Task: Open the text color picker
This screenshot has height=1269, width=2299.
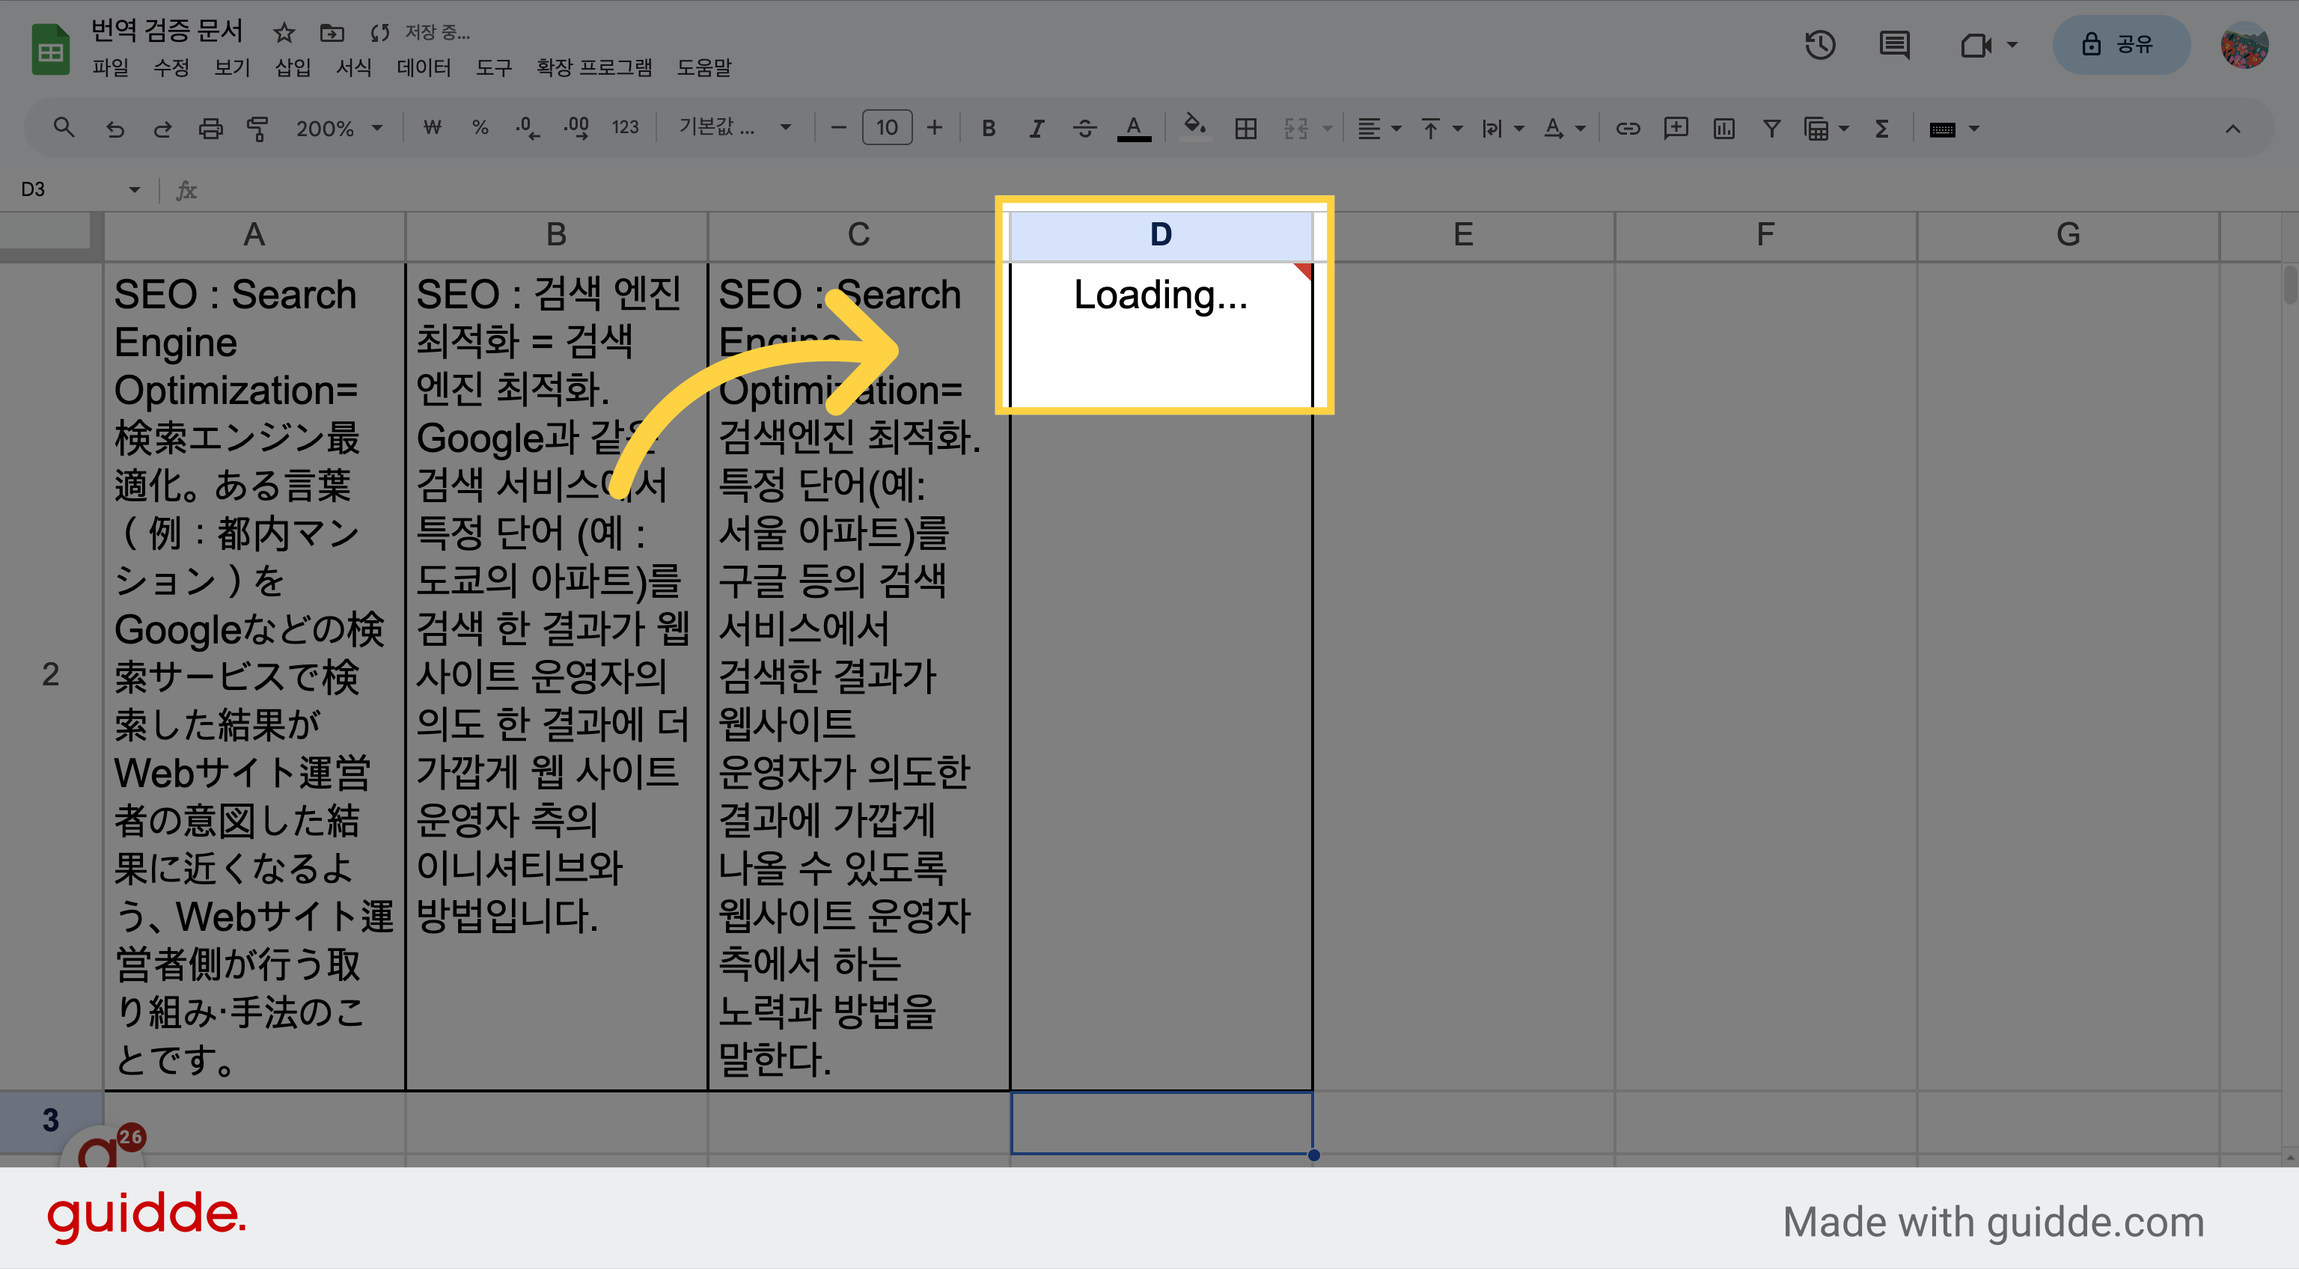Action: (1134, 129)
